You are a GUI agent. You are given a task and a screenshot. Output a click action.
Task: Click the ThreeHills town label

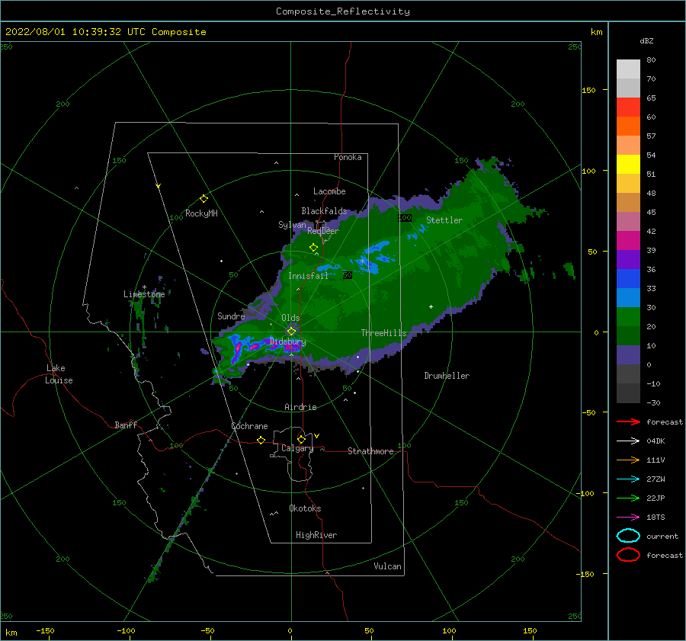383,333
